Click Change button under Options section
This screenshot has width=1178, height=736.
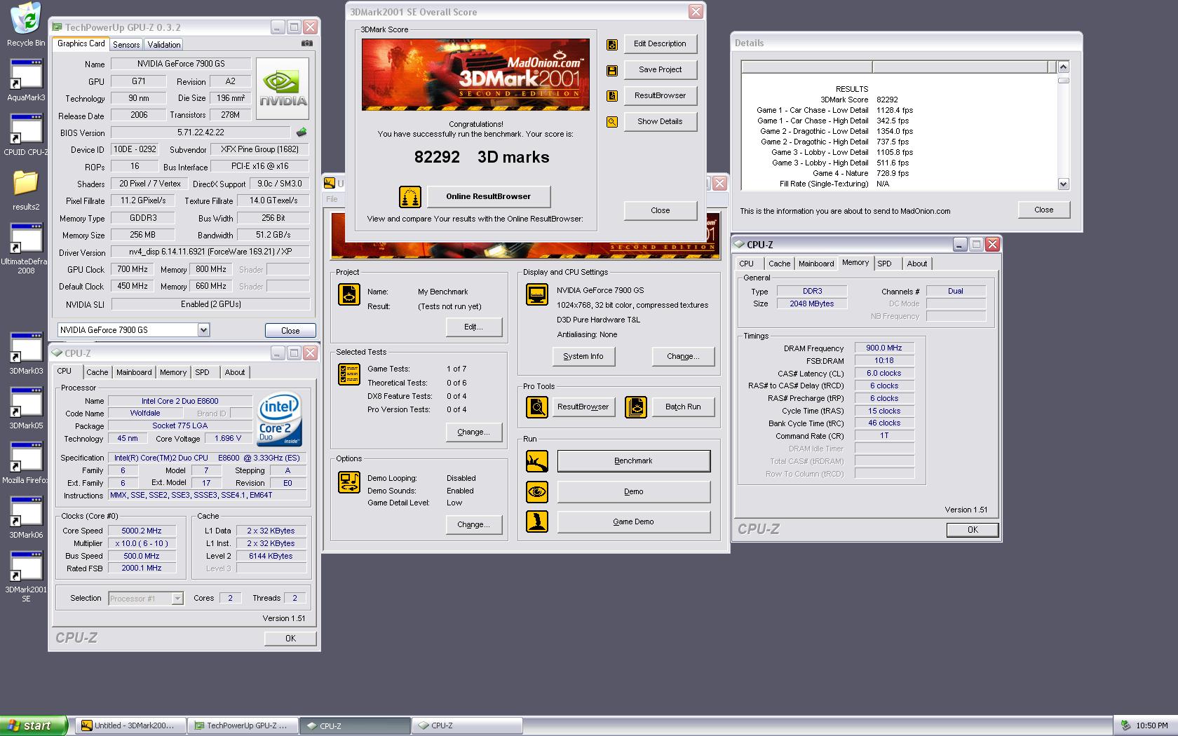coord(474,525)
